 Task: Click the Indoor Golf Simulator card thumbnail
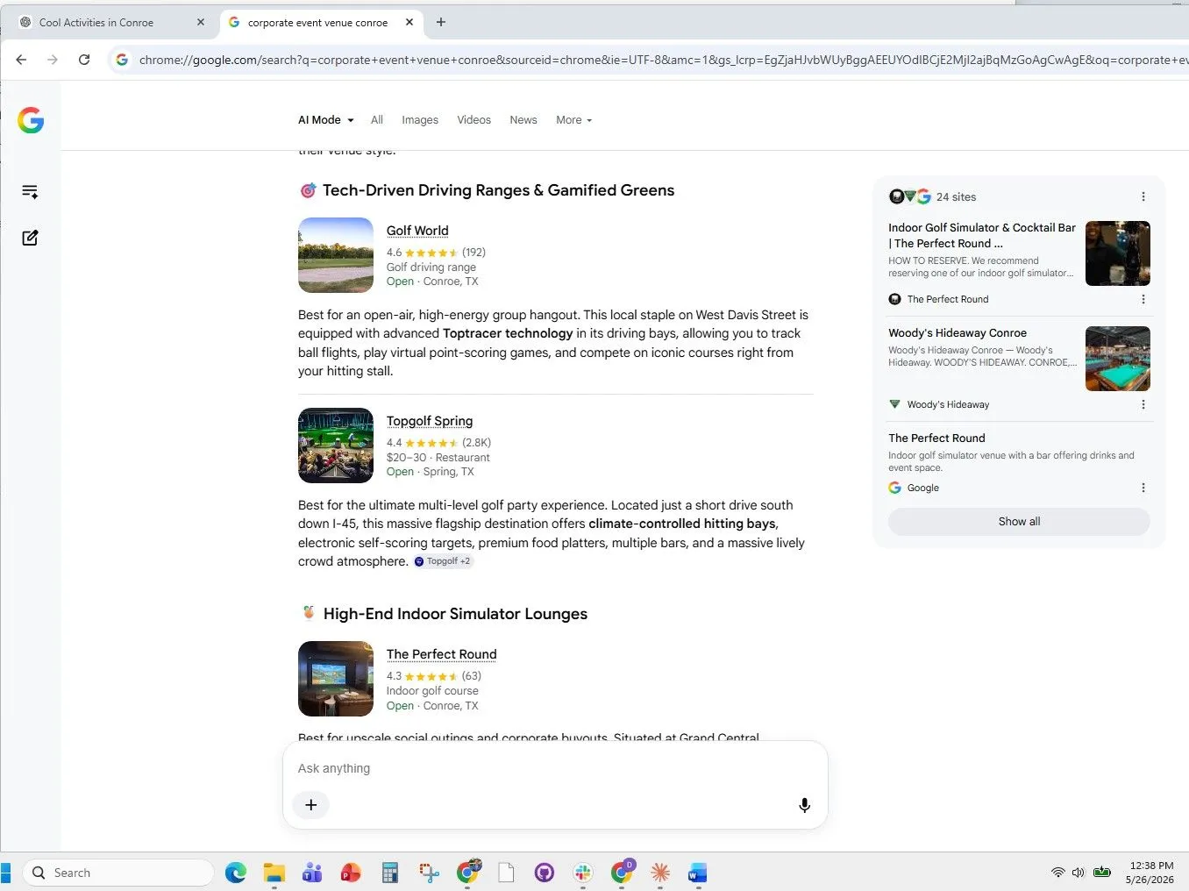pyautogui.click(x=1117, y=253)
